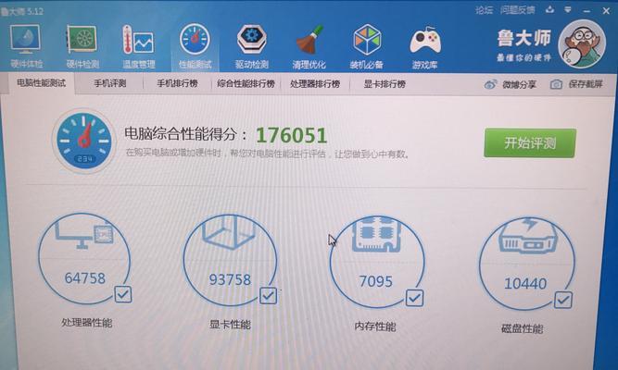Click 微博分享 share link

(x=519, y=84)
